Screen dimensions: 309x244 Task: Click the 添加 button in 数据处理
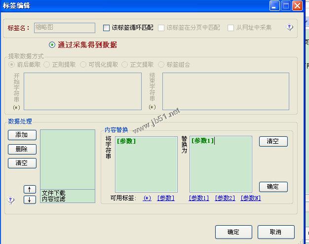coord(22,135)
